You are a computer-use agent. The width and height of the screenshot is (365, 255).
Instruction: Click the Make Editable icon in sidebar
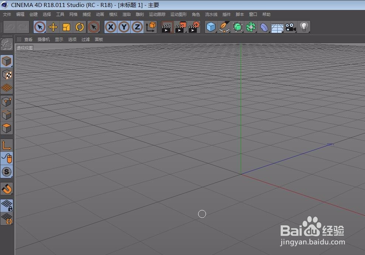click(7, 44)
